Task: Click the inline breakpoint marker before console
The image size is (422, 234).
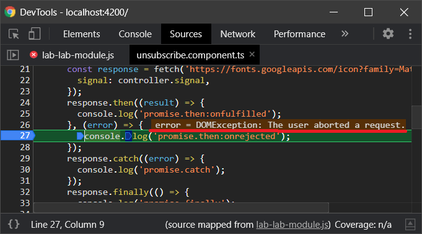Action: pyautogui.click(x=81, y=136)
